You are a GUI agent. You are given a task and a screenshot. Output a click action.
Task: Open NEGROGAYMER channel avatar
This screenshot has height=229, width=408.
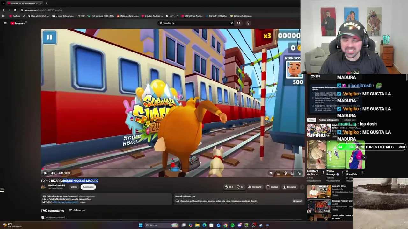[43, 187]
